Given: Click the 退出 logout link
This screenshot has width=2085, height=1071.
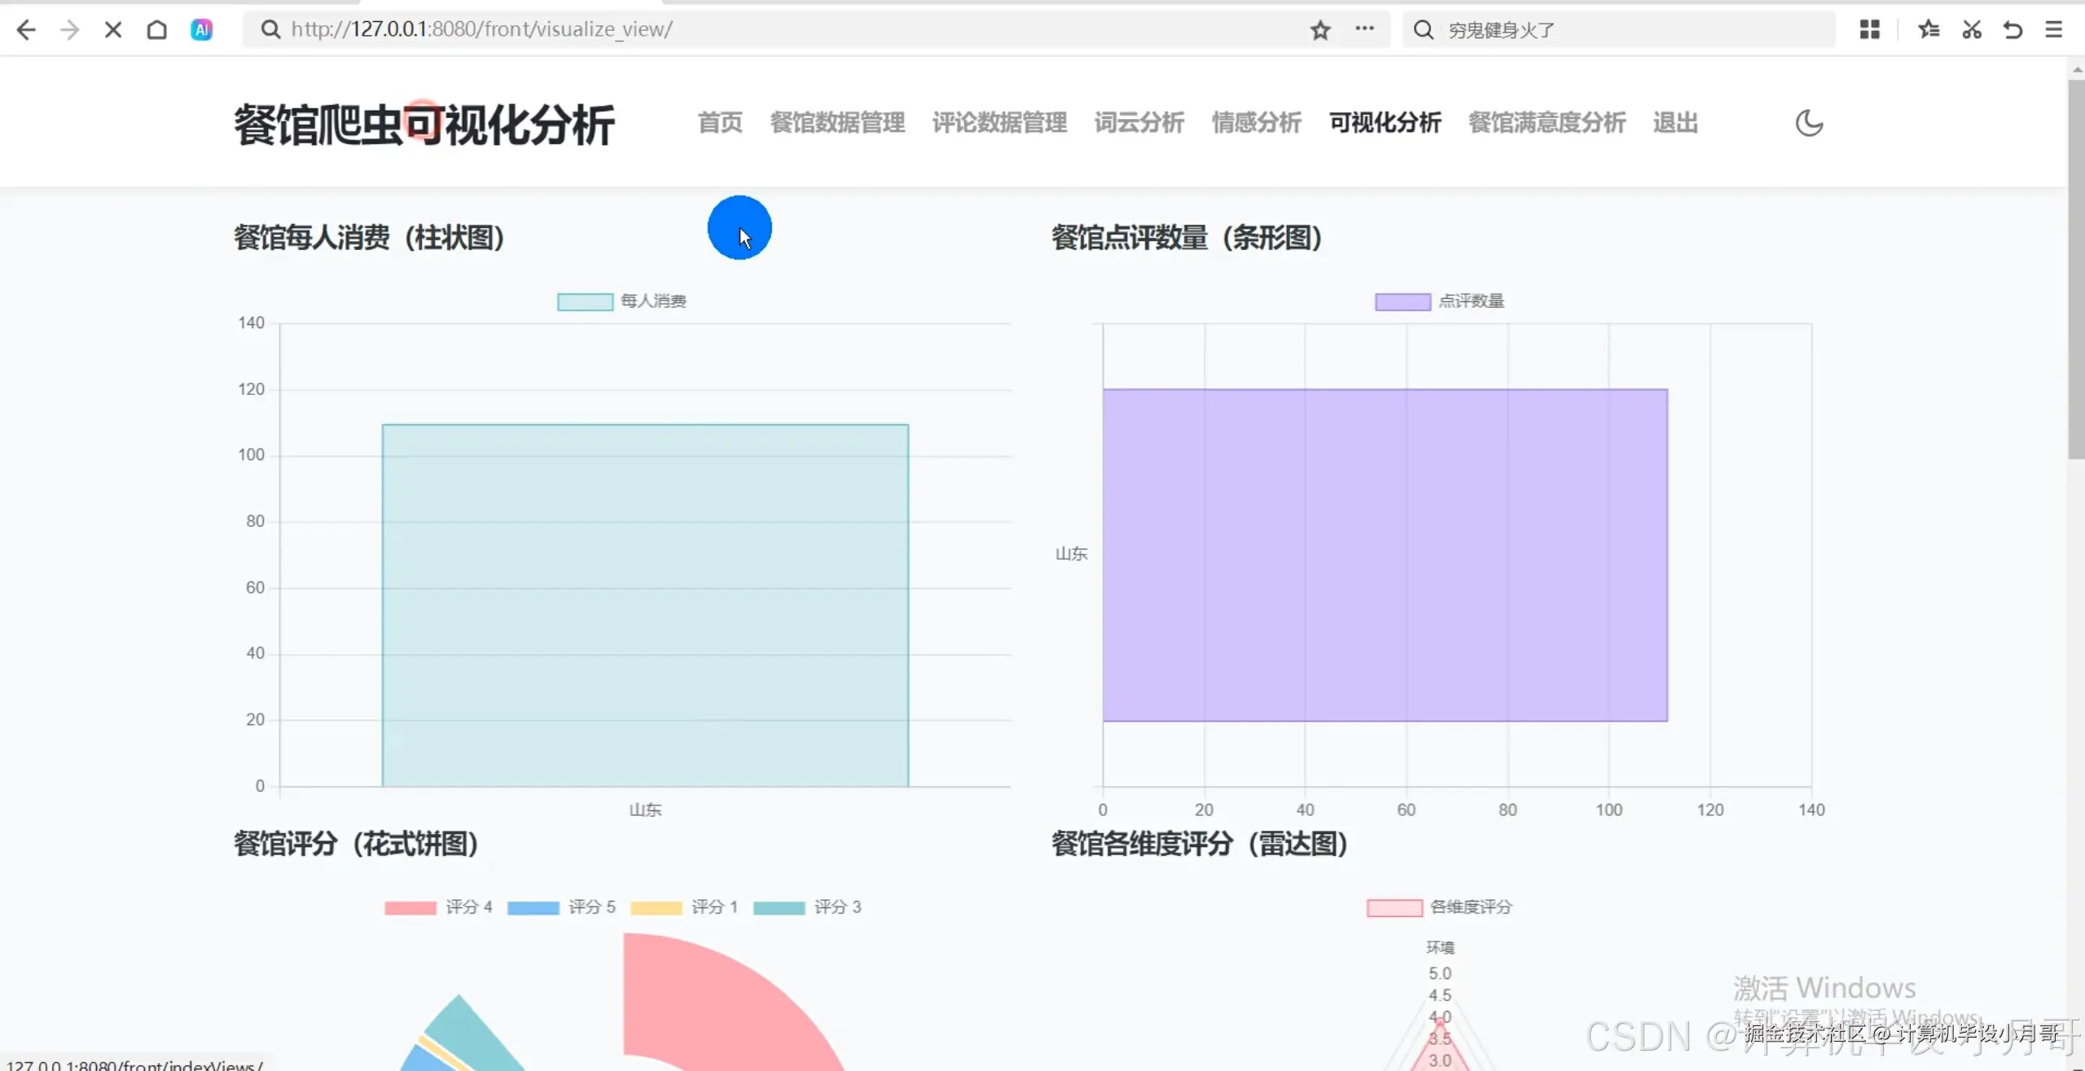Looking at the screenshot, I should (1675, 123).
